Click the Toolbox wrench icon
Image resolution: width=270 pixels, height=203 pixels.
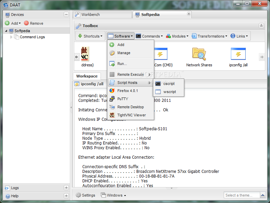[x=79, y=26]
